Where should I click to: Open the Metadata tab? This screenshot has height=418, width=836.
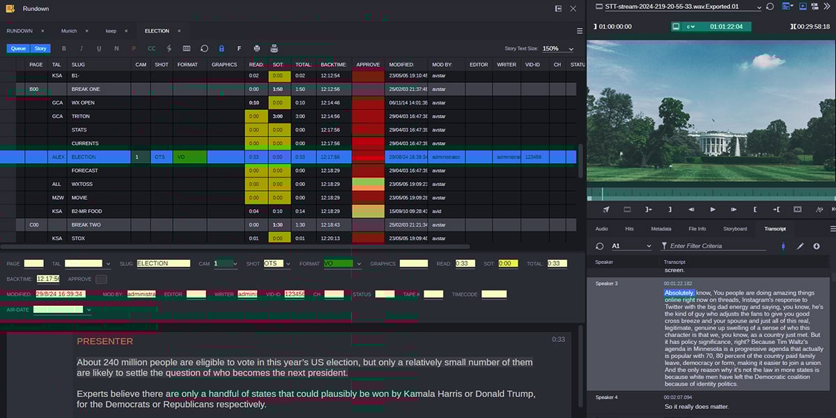click(661, 229)
